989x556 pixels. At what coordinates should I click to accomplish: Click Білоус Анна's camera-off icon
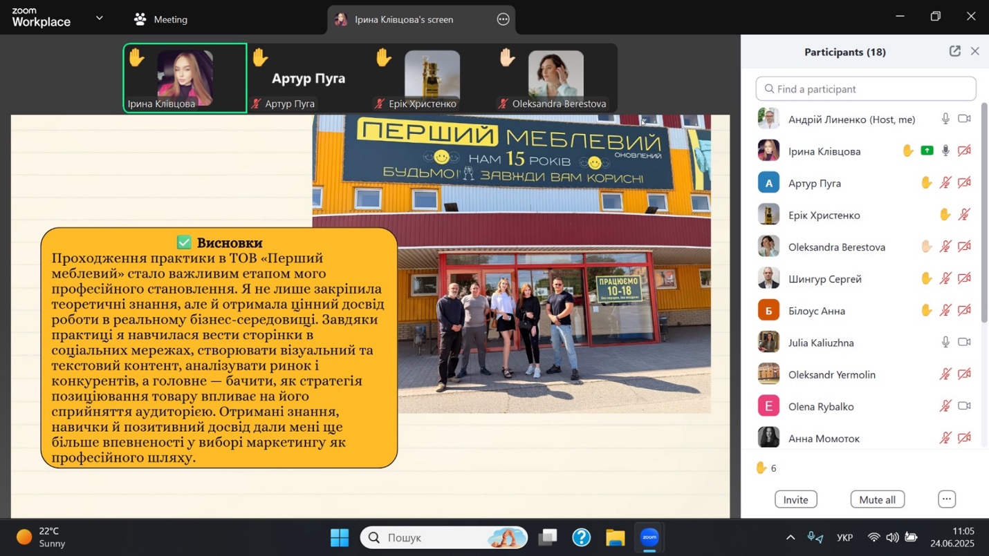(965, 311)
